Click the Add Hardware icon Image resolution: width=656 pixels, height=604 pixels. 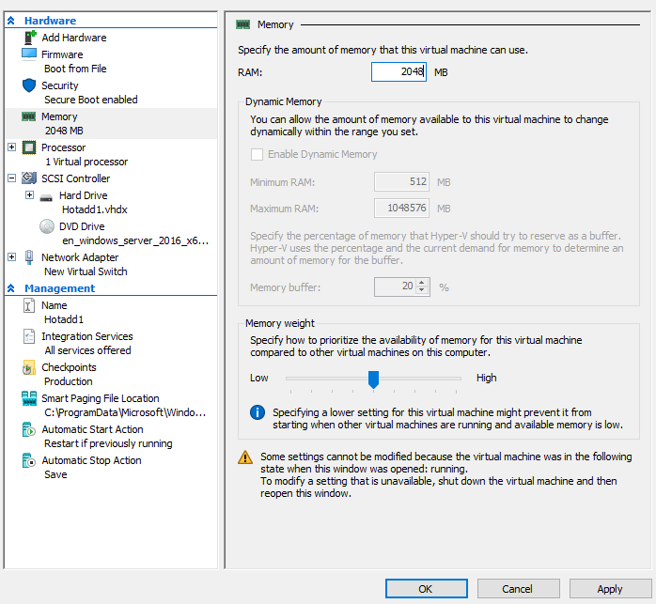[x=27, y=38]
